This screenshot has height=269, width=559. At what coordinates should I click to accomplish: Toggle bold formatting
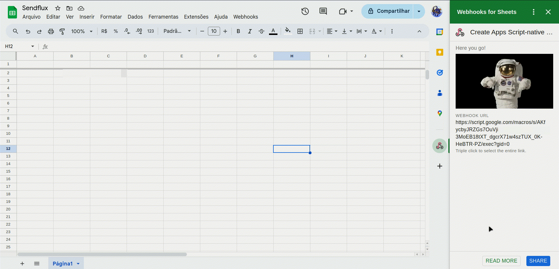[238, 31]
